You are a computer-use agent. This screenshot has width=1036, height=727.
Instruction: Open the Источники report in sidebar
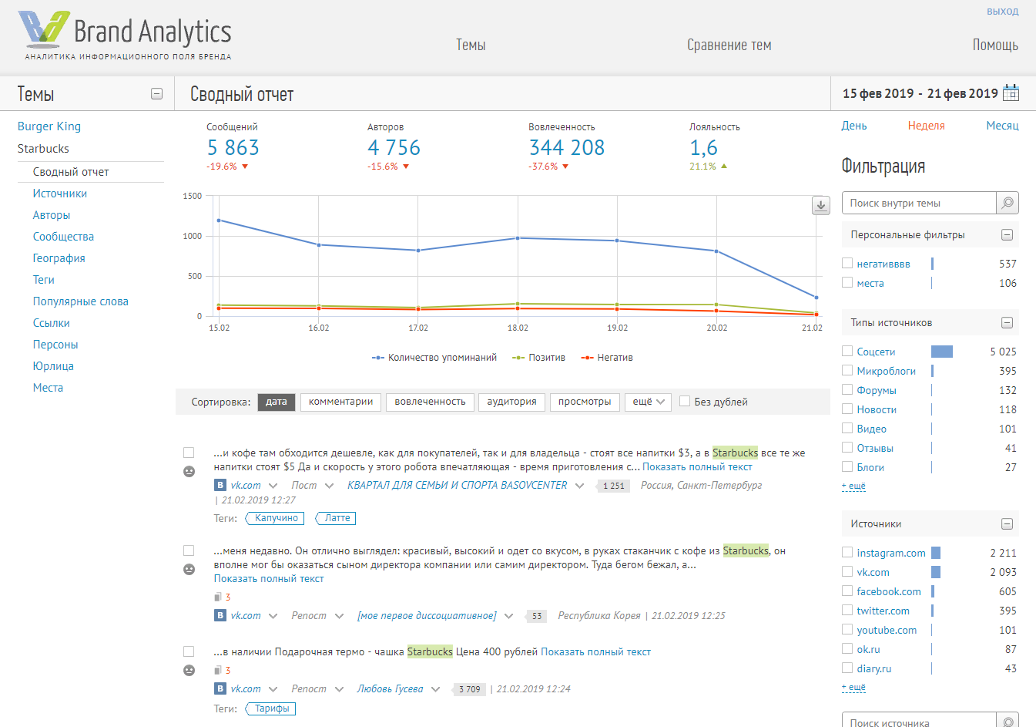[60, 194]
